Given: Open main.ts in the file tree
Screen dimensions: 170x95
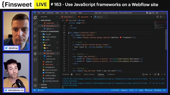Looking at the screenshot, I should [49, 56].
